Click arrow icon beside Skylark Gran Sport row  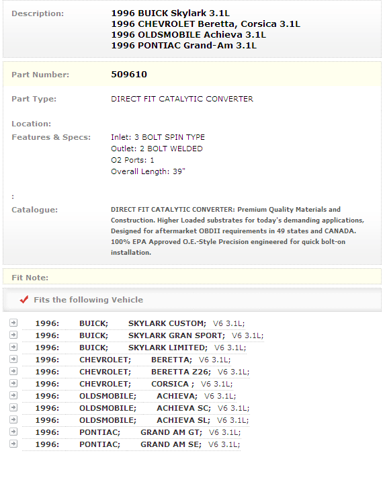point(13,335)
